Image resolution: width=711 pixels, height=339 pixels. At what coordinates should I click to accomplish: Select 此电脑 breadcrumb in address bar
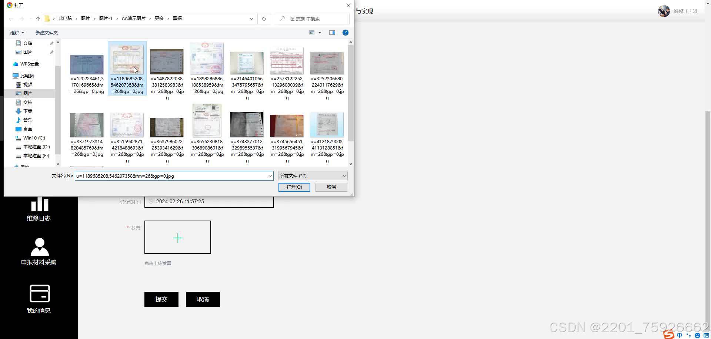(65, 19)
